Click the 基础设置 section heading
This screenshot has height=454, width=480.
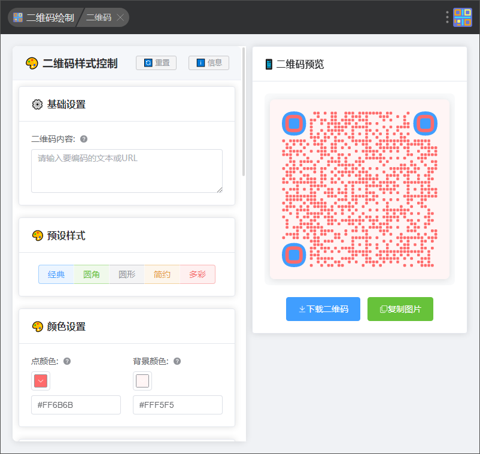pos(66,104)
